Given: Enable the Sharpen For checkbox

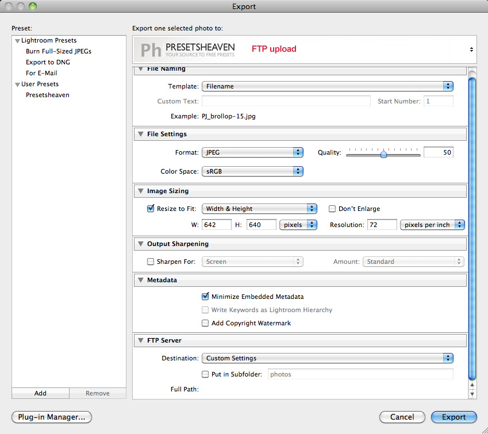Looking at the screenshot, I should click(x=151, y=262).
